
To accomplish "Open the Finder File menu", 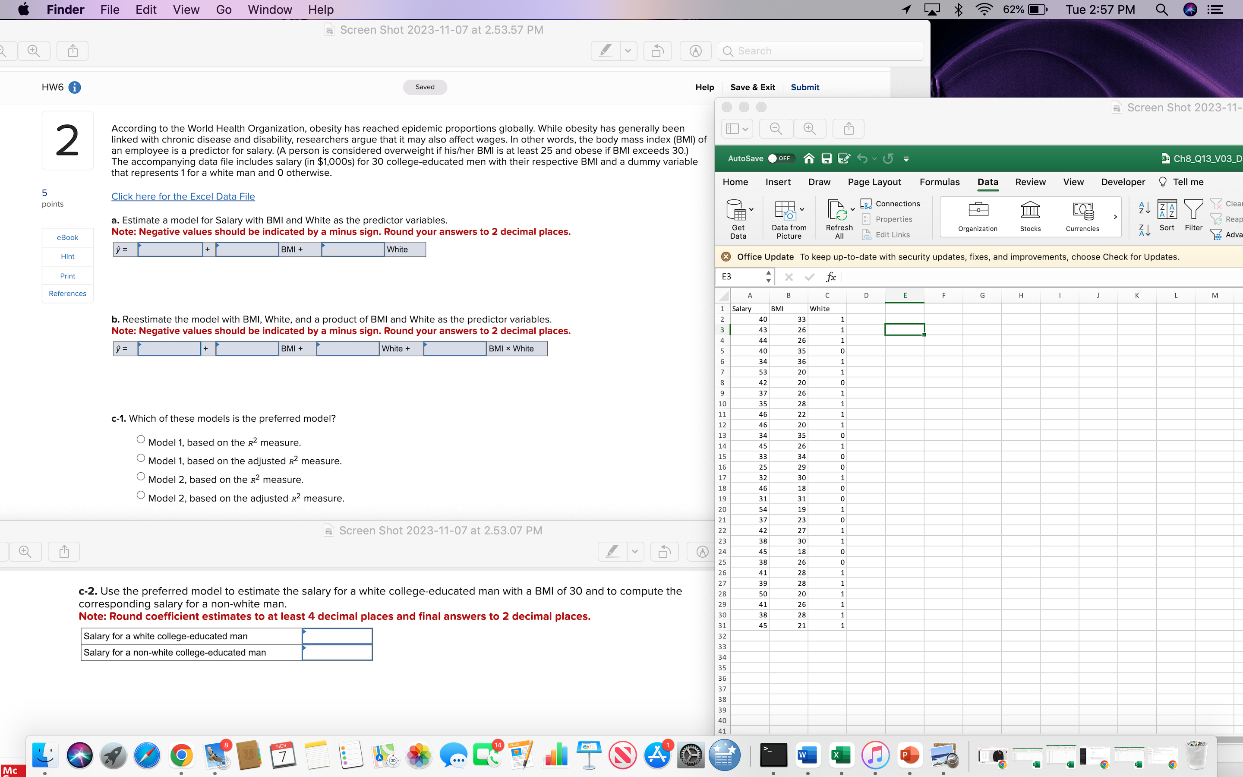I will coord(110,10).
